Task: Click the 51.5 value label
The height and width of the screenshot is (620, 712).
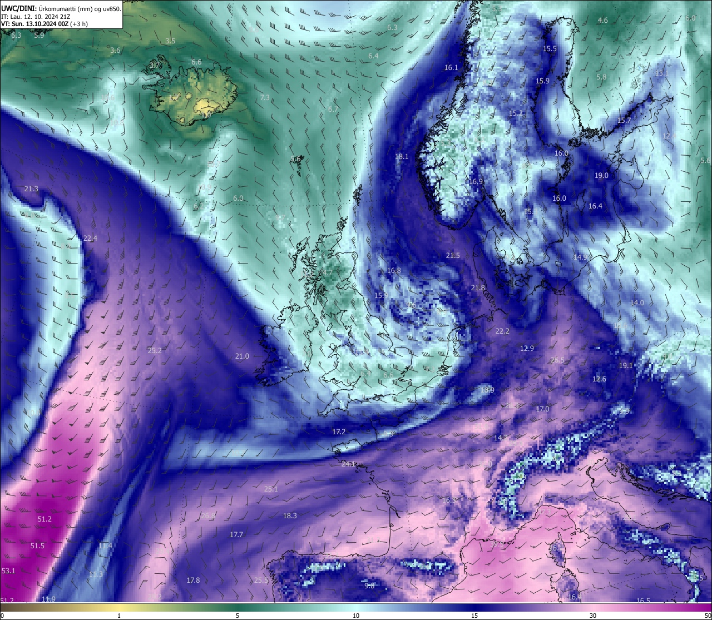Action: [37, 546]
